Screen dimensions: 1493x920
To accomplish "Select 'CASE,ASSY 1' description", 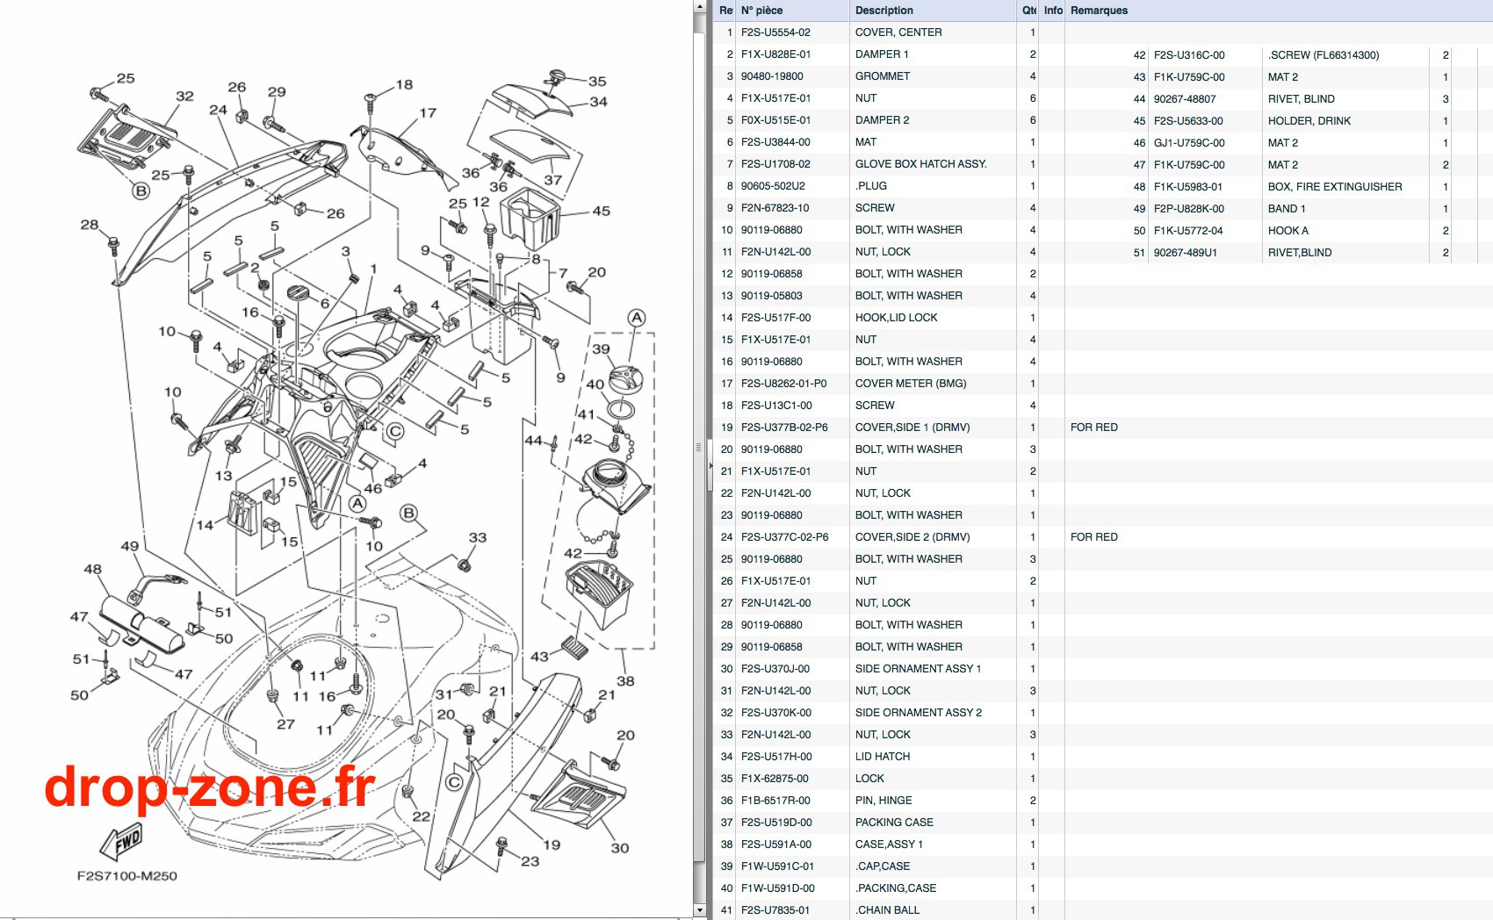I will pos(889,845).
